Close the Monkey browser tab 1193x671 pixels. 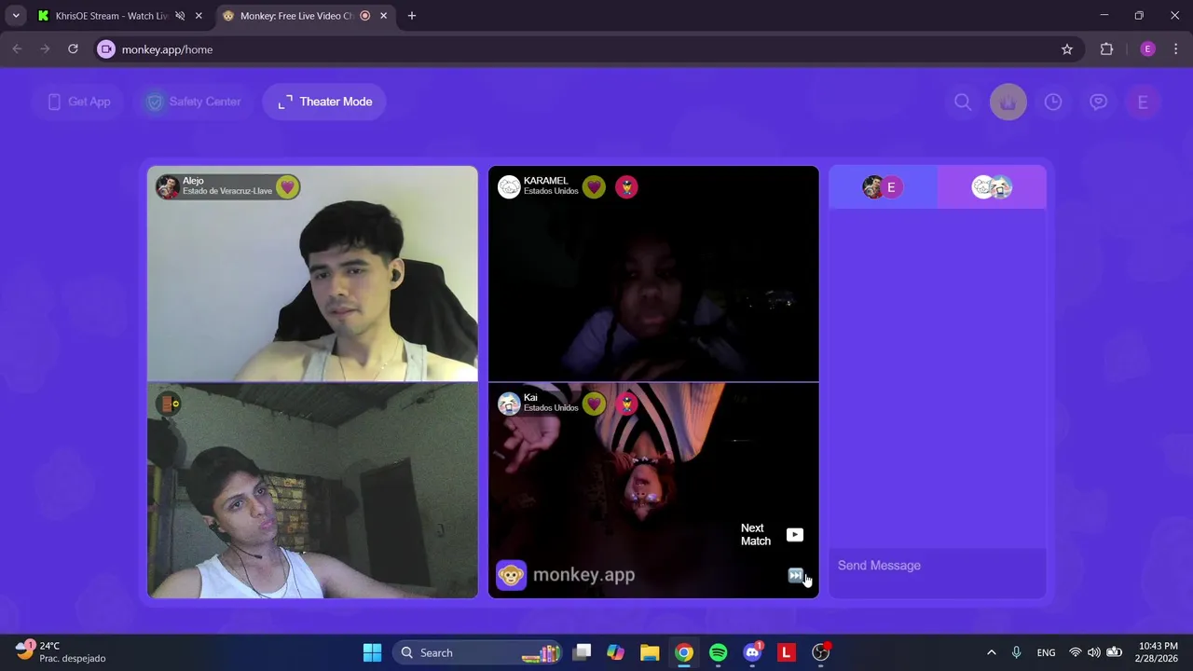pos(383,16)
